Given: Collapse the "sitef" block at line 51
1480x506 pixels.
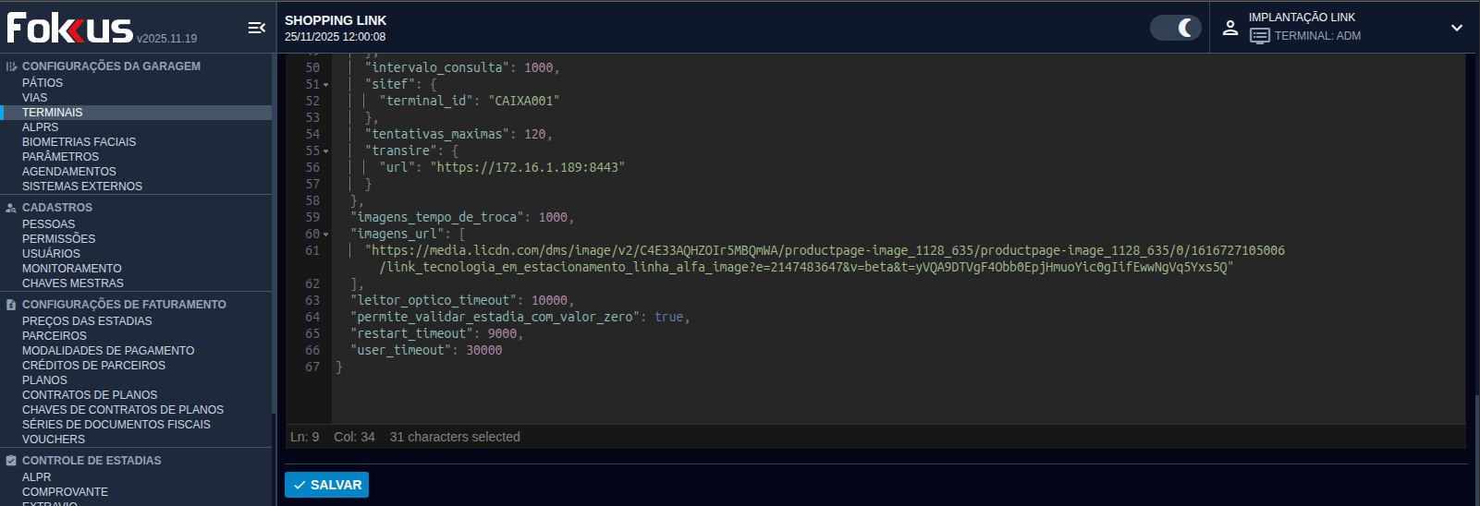Looking at the screenshot, I should (x=326, y=85).
